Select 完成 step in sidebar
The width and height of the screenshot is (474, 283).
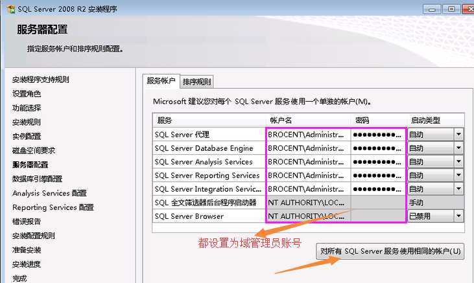[19, 278]
